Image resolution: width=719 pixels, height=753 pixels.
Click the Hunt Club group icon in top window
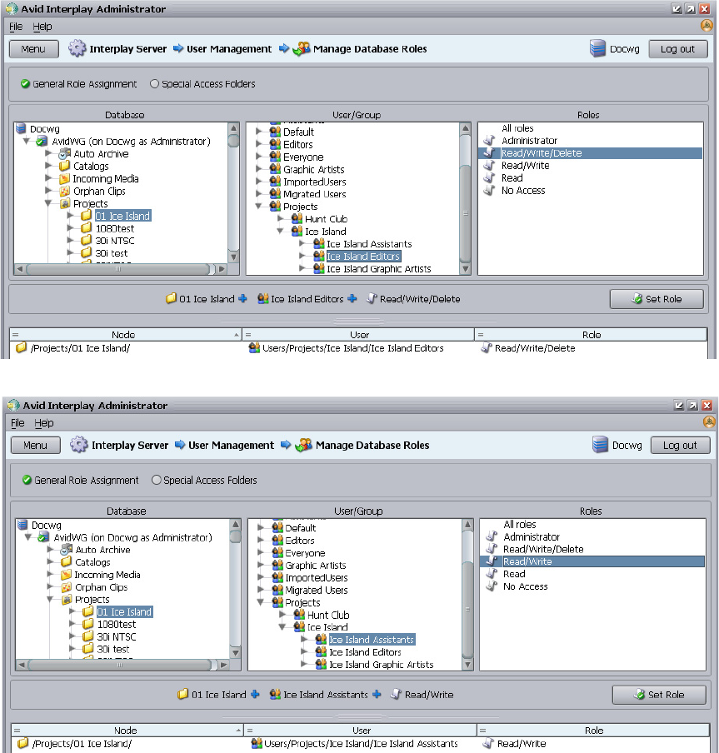click(297, 219)
